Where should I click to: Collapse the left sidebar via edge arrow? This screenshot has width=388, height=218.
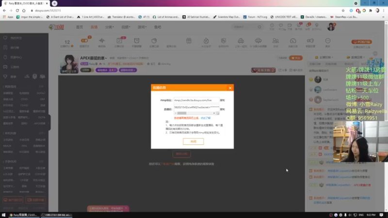[49, 123]
